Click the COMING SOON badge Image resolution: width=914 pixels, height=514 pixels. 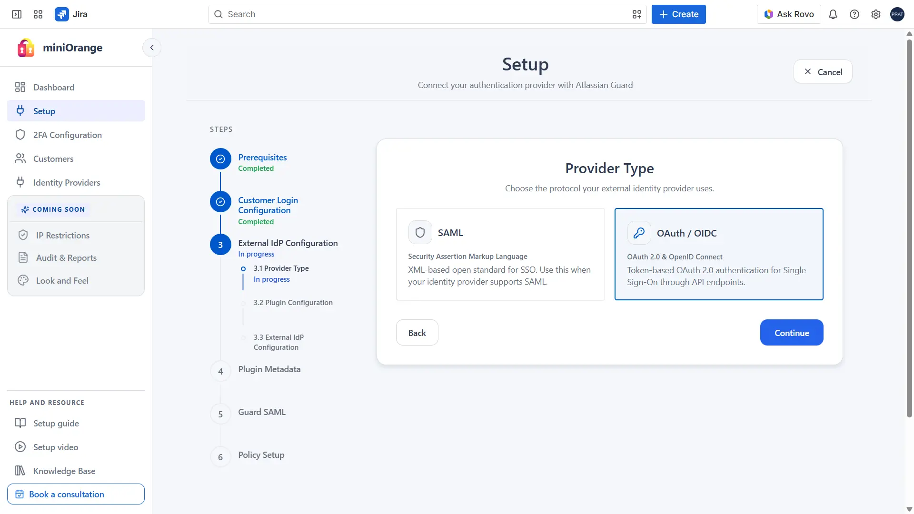click(53, 209)
